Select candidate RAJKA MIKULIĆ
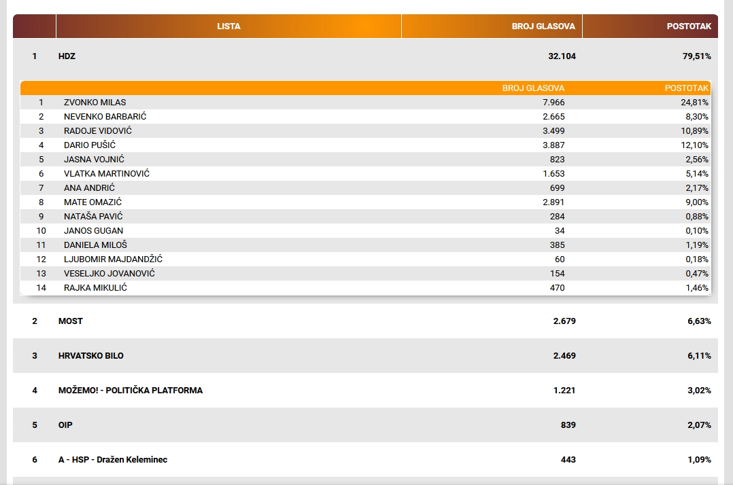733x485 pixels. tap(365, 287)
